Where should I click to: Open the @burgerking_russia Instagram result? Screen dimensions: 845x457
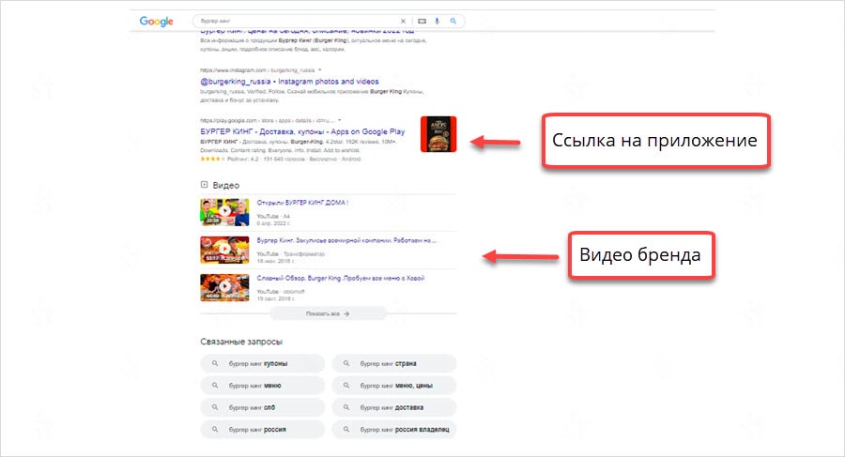[x=289, y=82]
